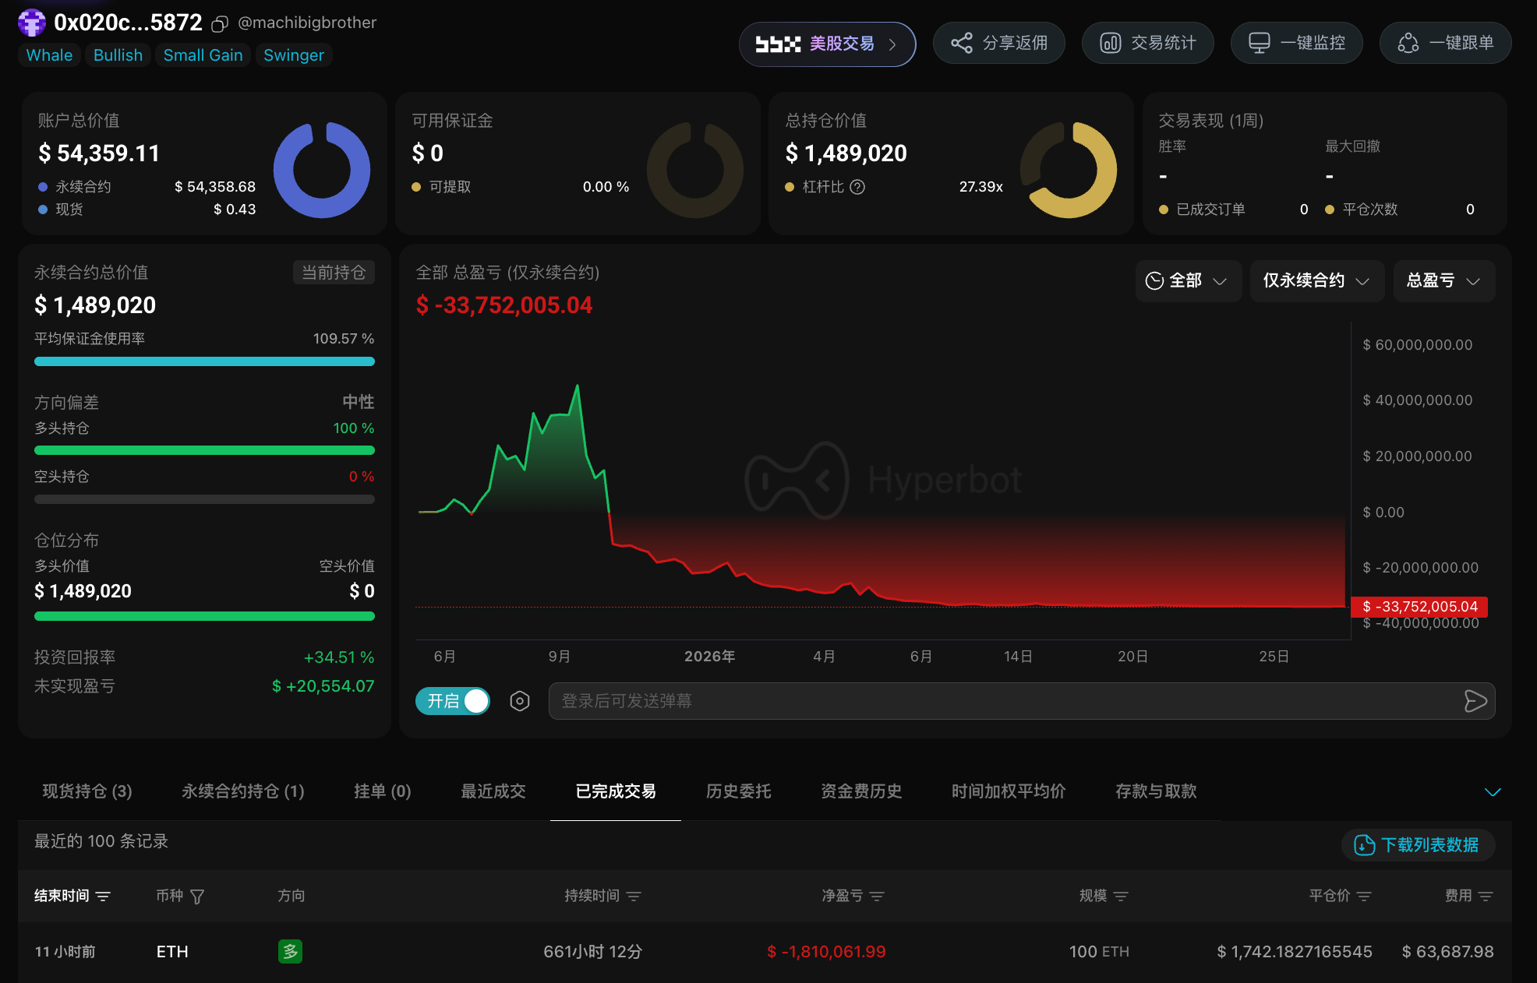Click the 账户总价值 blue donut chart
Viewport: 1537px width, 983px height.
tap(322, 170)
